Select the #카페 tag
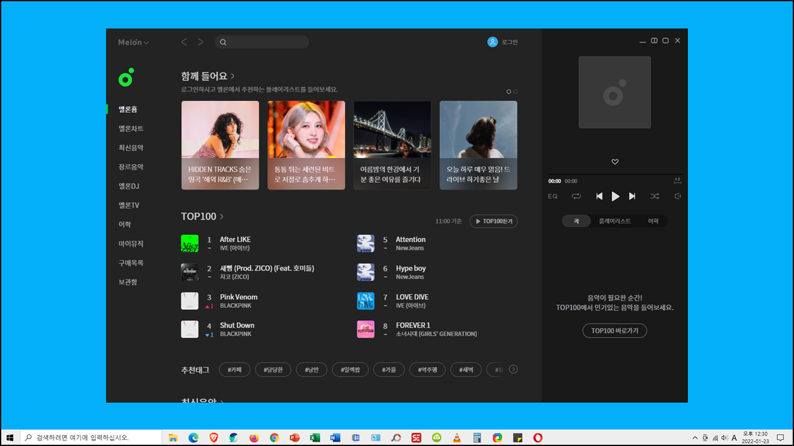794x446 pixels. (234, 370)
